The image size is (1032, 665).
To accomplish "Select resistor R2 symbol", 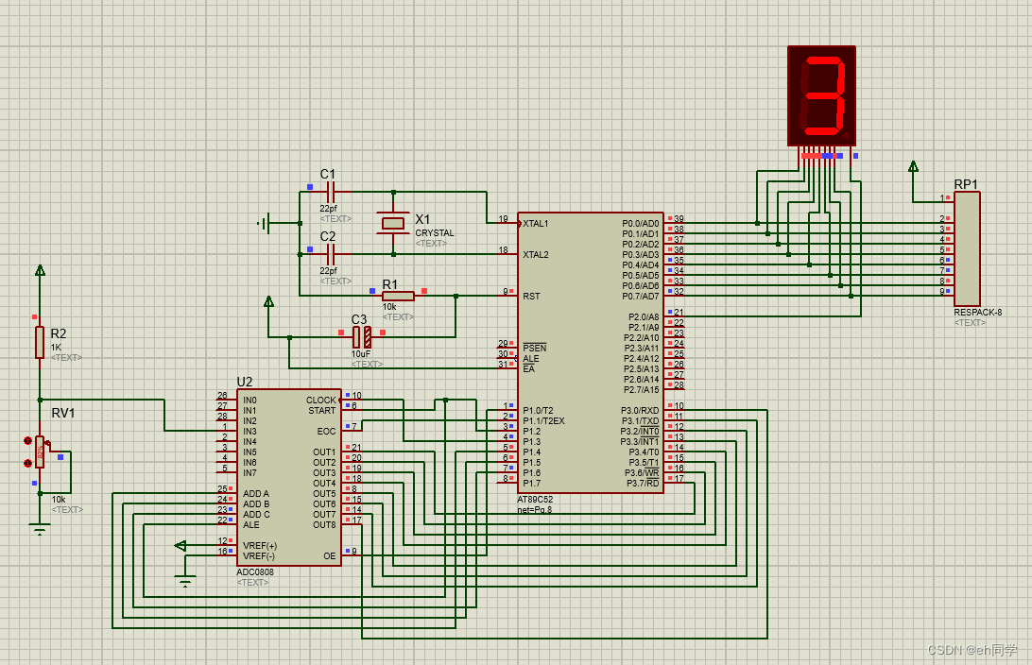I will pos(40,342).
